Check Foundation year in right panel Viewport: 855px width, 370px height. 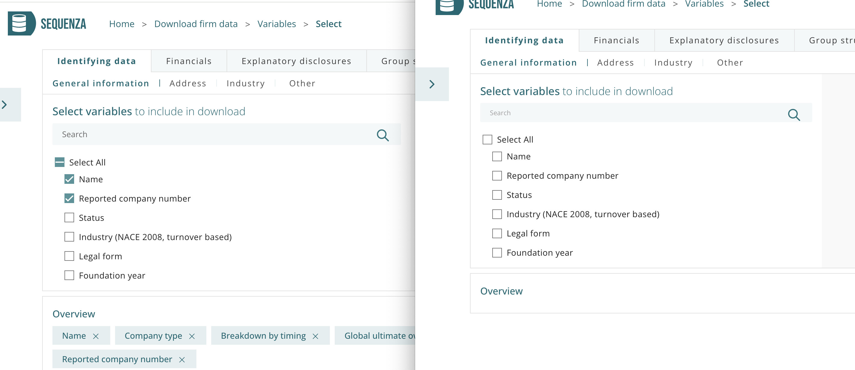click(496, 253)
